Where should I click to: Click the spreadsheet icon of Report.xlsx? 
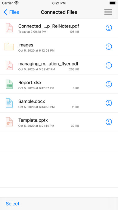[9, 84]
